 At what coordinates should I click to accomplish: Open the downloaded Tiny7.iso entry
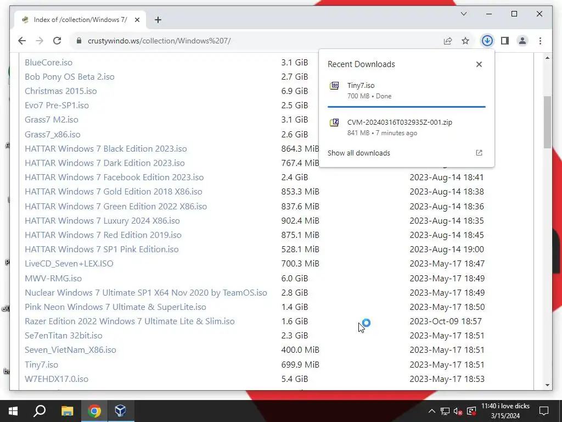pos(407,91)
